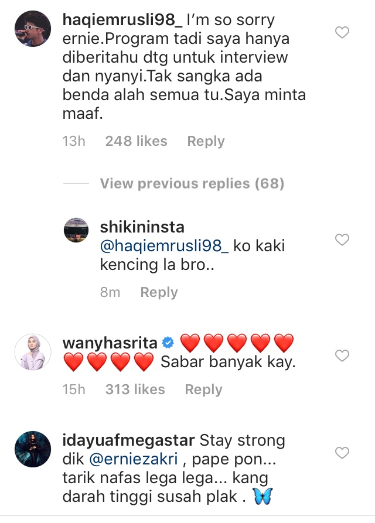This screenshot has height=523, width=375.
Task: Reply to wanyhasrita's comment
Action: point(203,389)
